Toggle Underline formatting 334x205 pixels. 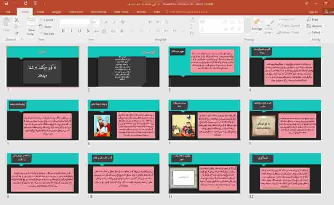point(80,31)
